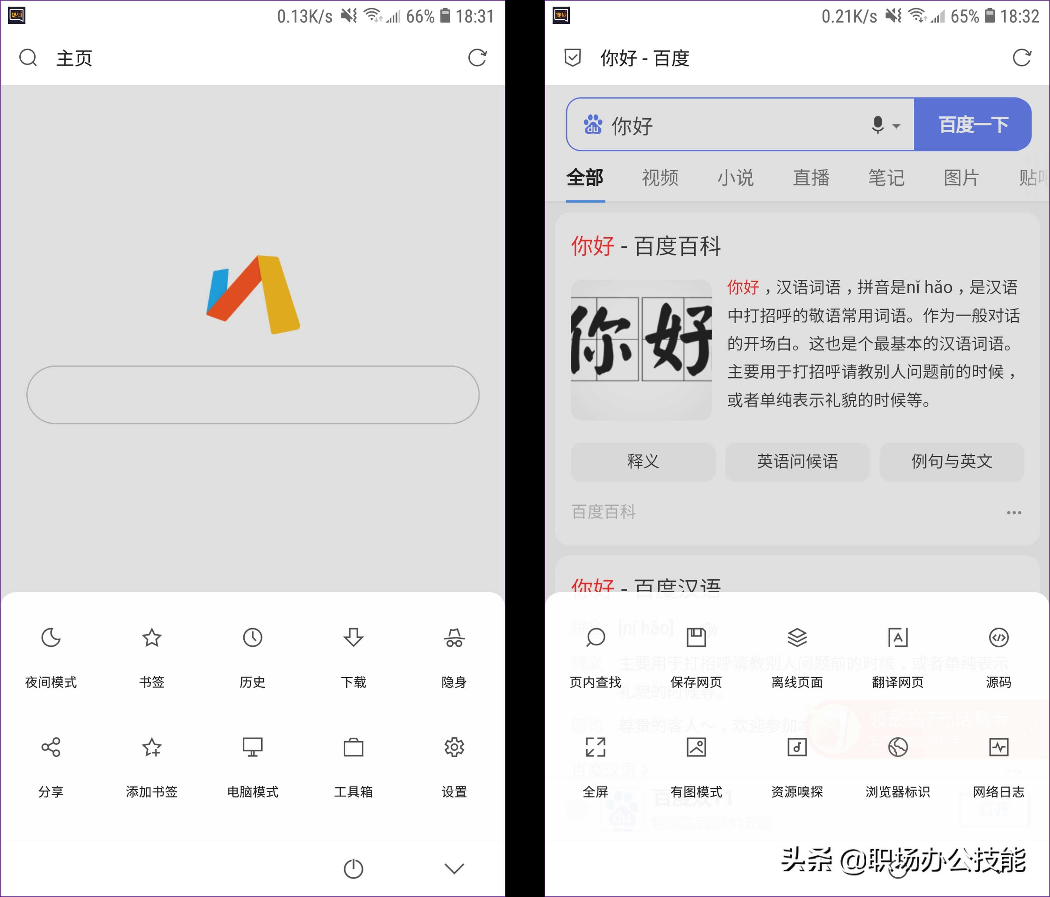Screen dimensions: 1050x897
Task: Switch to the 视频 tab
Action: [x=660, y=178]
